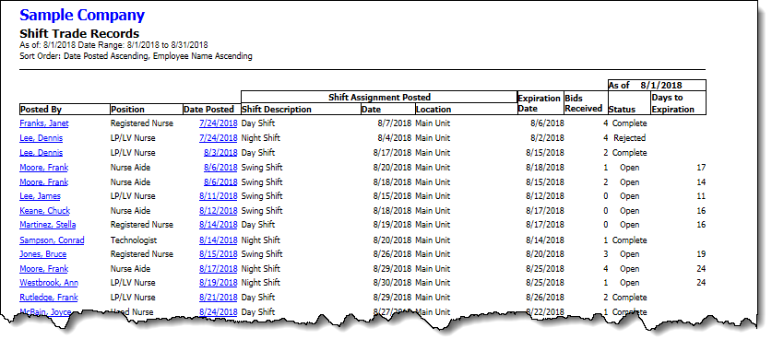Click the 8/11/2018 date posted link
The width and height of the screenshot is (772, 351).
[x=218, y=196]
